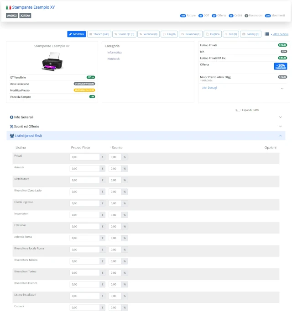Click Prezzo Fisso field for Clienti Ingrosso

[x=84, y=203]
